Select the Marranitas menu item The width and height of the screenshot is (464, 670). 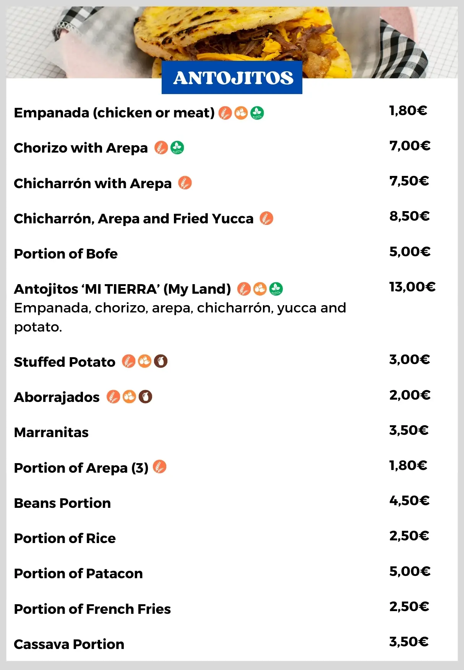(x=51, y=433)
